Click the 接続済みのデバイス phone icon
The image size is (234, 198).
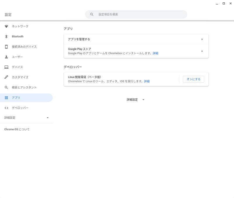(6, 46)
